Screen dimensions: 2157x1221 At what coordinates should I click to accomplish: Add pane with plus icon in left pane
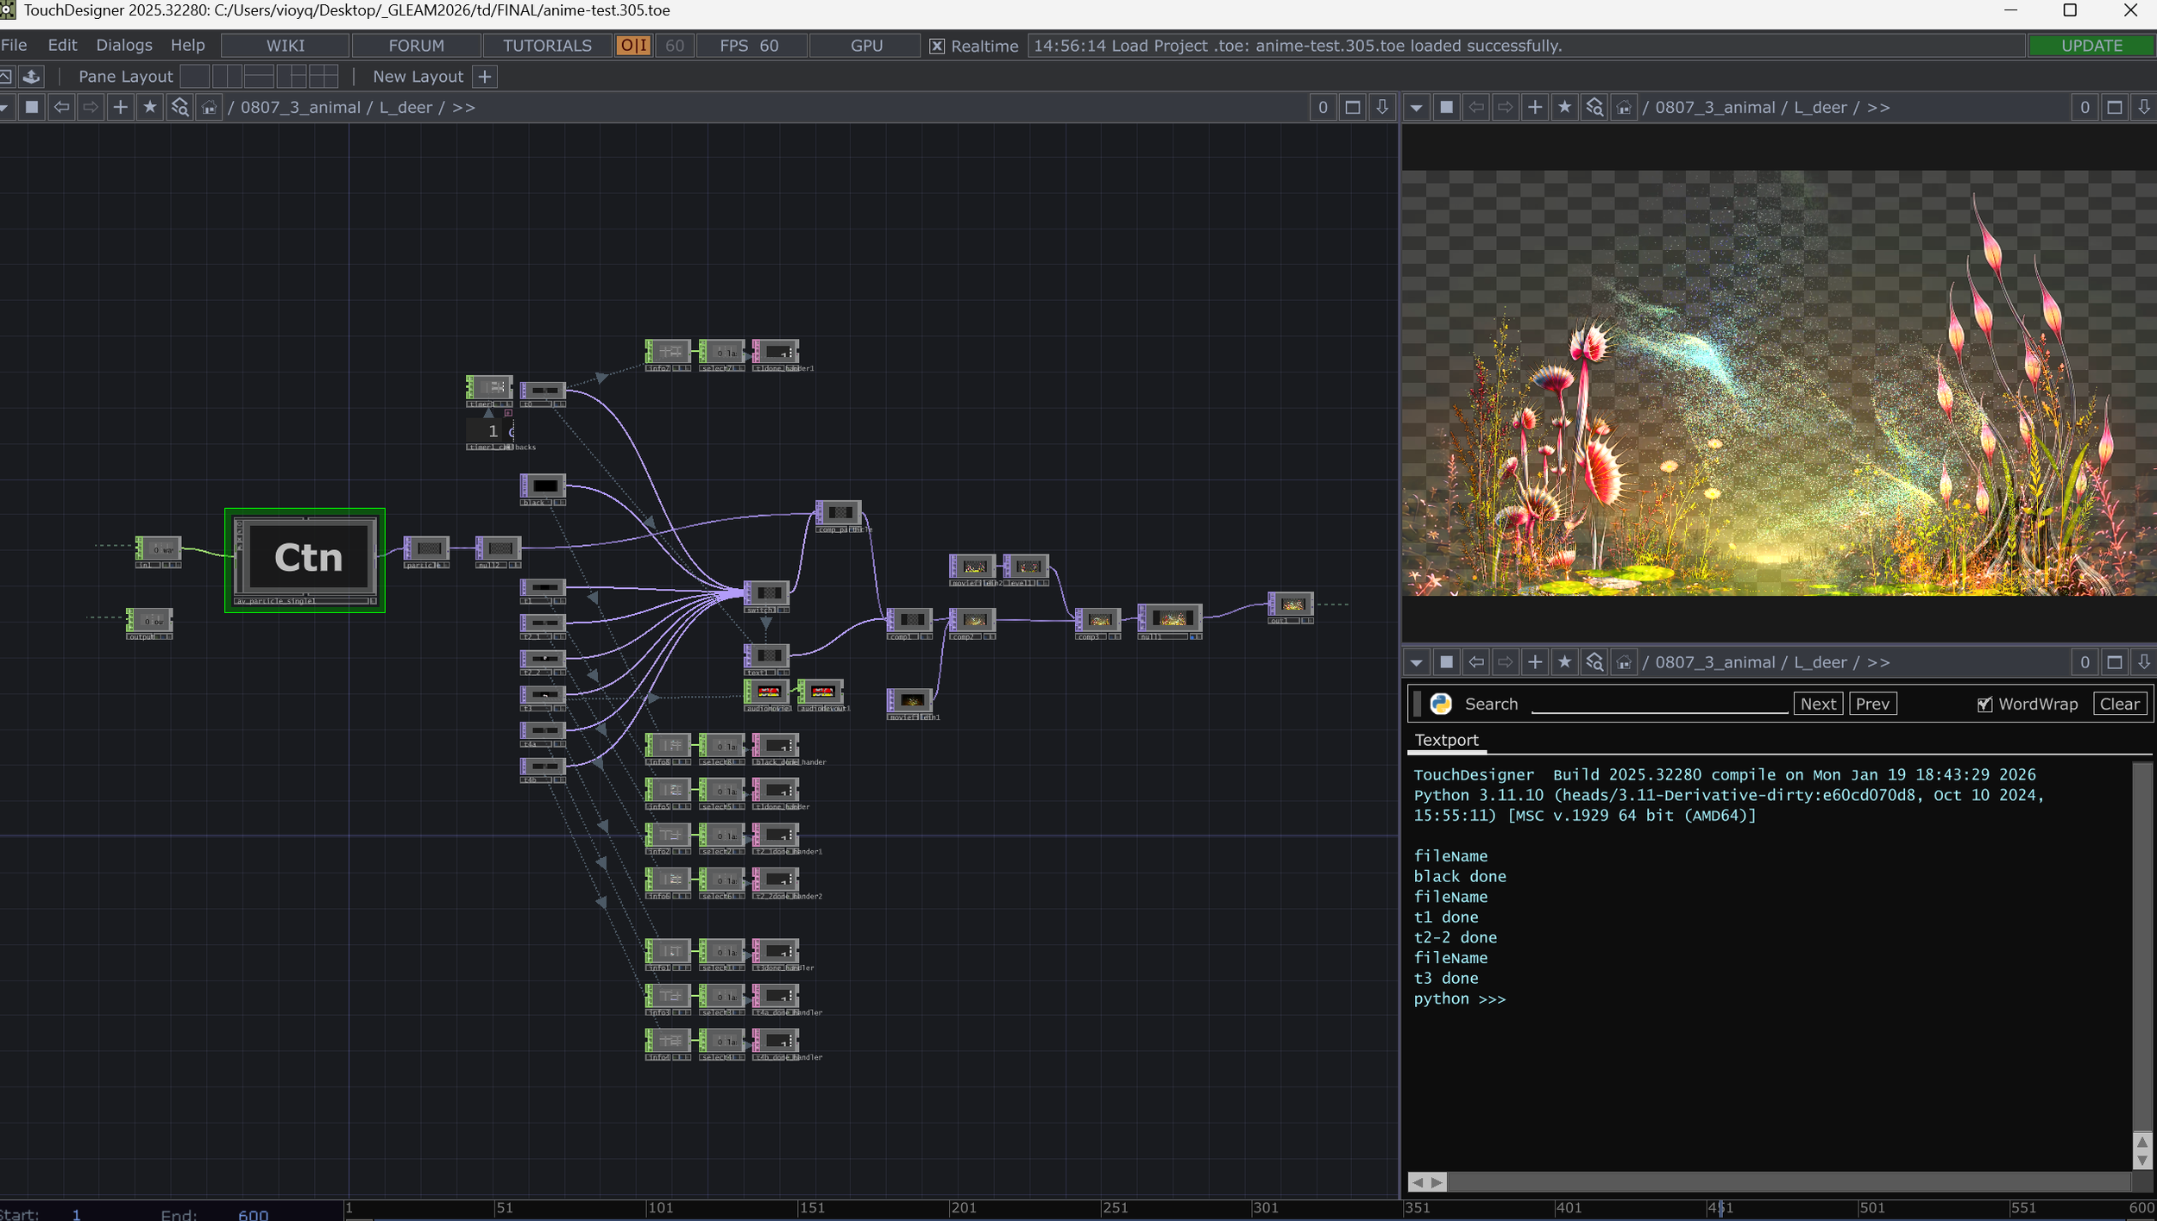coord(121,107)
